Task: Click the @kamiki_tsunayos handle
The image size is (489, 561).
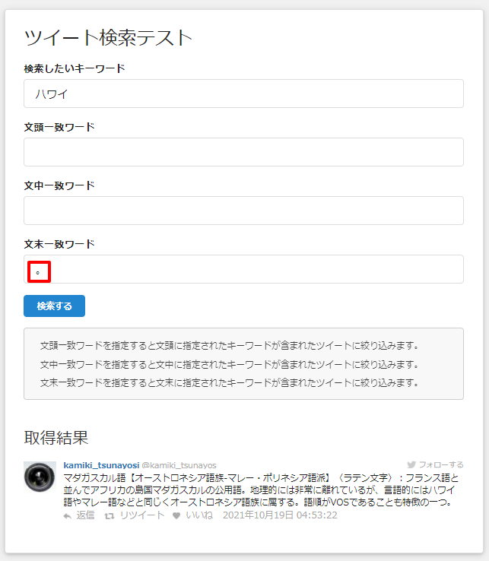Action: [179, 465]
